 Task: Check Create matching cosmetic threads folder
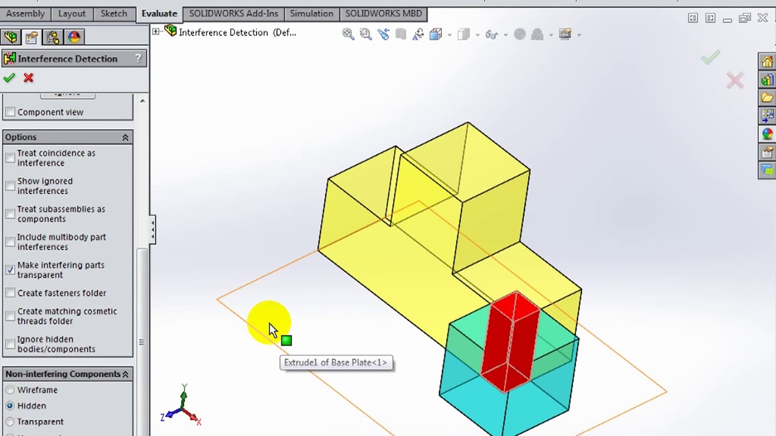click(10, 316)
